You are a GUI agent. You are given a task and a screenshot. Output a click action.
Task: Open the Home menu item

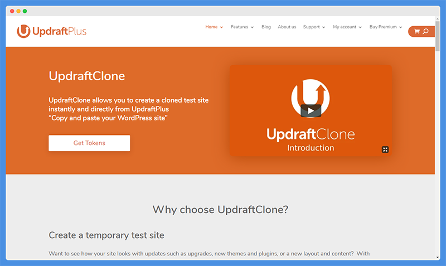click(x=211, y=27)
